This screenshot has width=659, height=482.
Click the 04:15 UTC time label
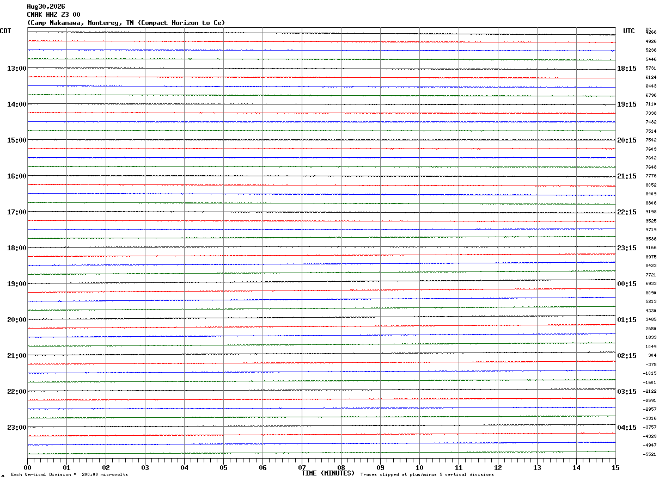tap(627, 428)
